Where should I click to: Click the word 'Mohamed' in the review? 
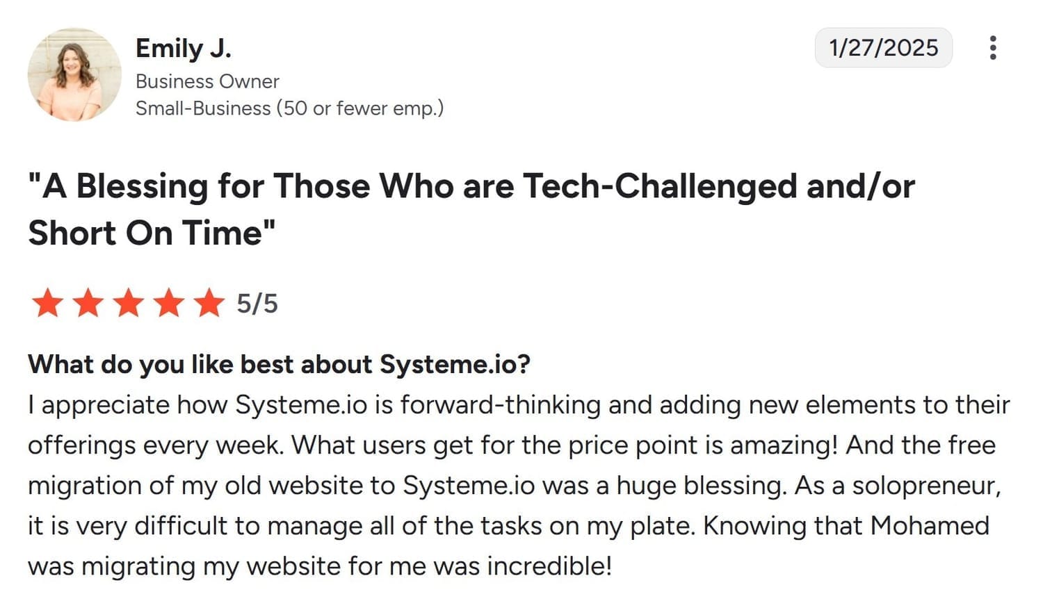click(x=930, y=525)
